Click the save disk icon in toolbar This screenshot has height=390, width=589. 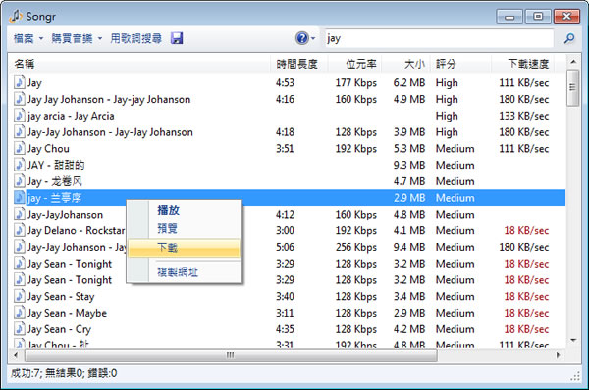177,38
